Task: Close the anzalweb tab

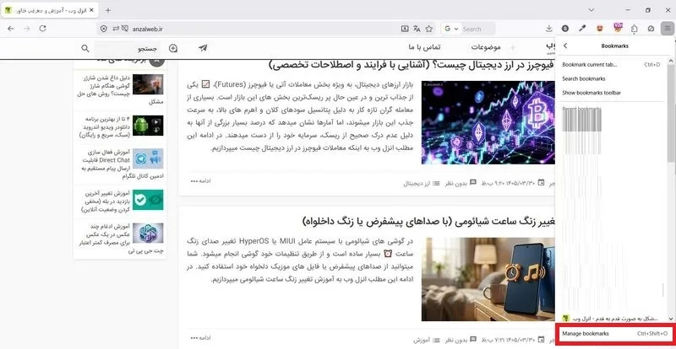Action: point(91,10)
